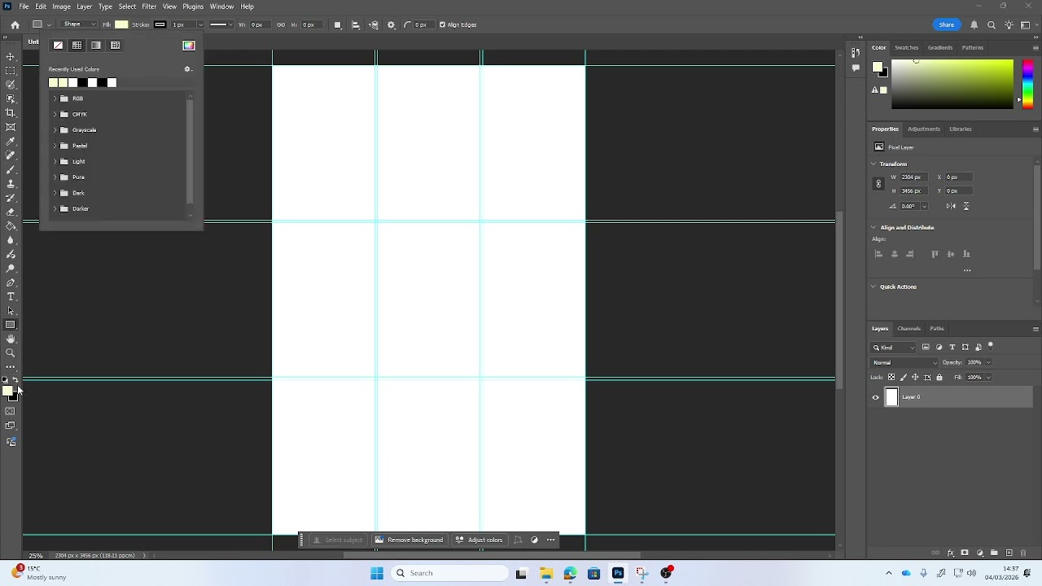Toggle the adjustment layers filter
The height and width of the screenshot is (586, 1042).
coord(939,348)
